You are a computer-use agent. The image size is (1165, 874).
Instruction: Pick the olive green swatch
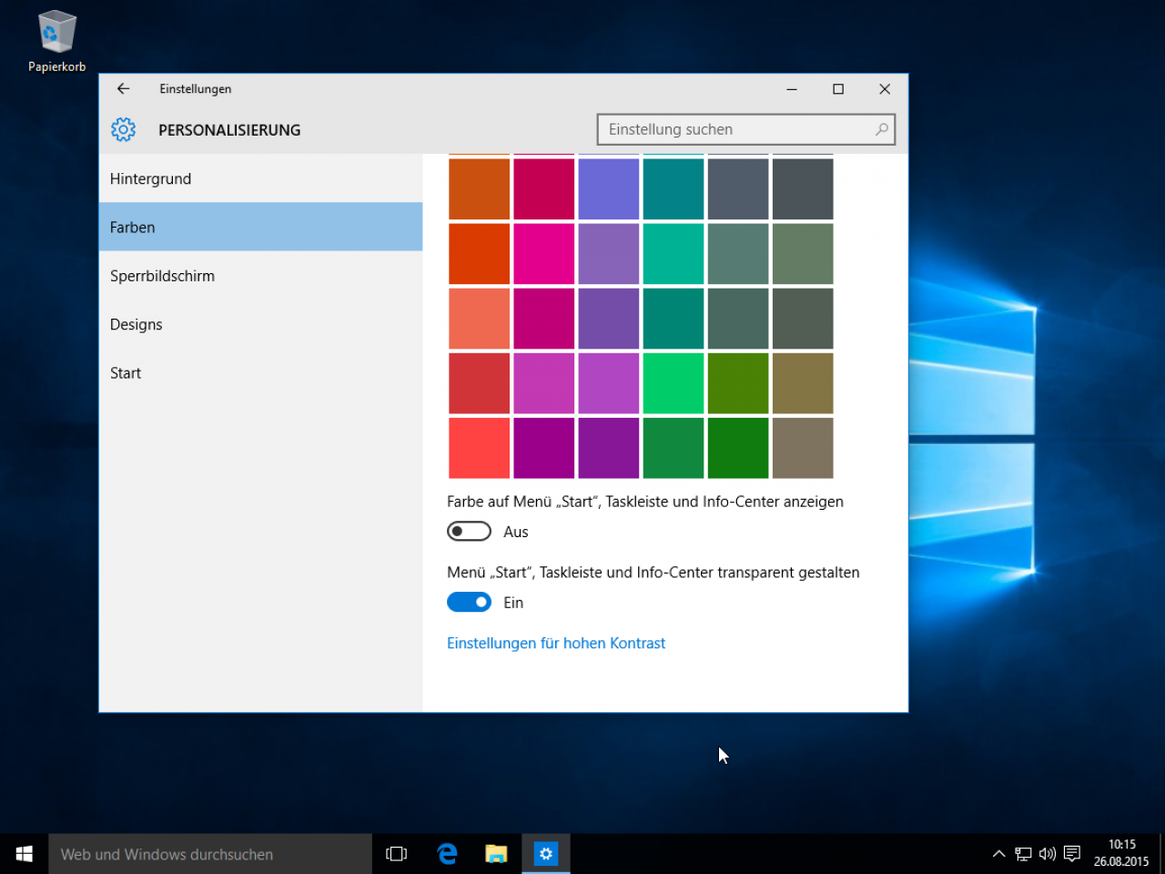[x=738, y=383]
